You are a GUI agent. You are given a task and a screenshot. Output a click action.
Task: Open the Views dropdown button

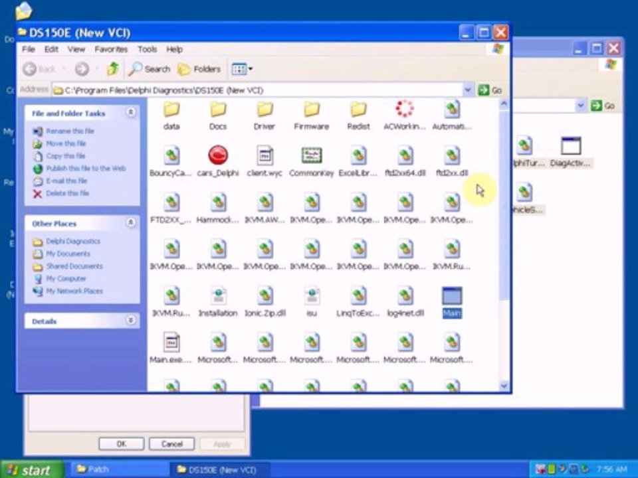pos(242,69)
